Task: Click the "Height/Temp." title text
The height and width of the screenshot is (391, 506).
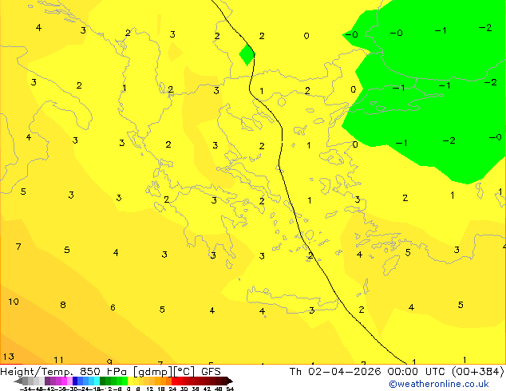Action: [36, 372]
